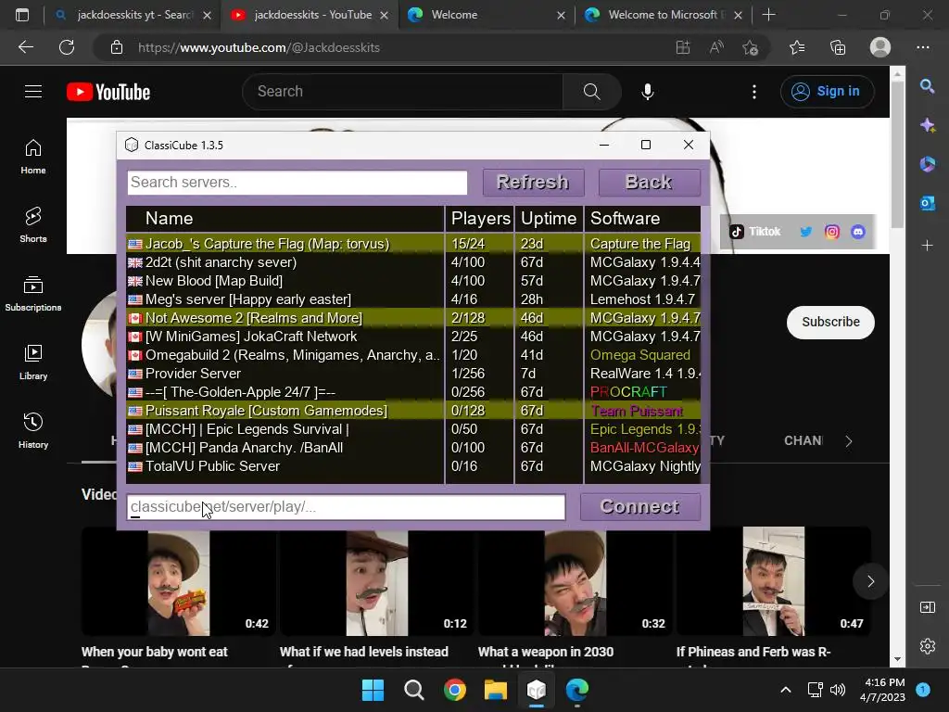Select Jacob_'s Capture the Flag server row
The height and width of the screenshot is (712, 949).
coord(413,244)
